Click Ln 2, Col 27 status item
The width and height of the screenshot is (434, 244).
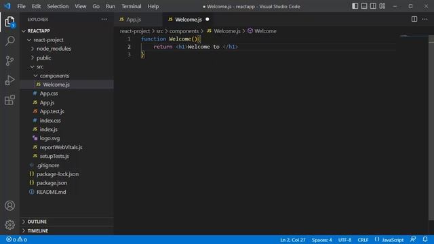[292, 240]
